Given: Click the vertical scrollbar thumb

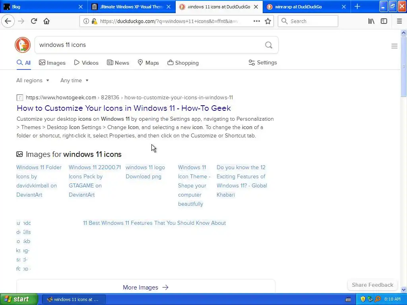Looking at the screenshot, I should click(x=403, y=66).
